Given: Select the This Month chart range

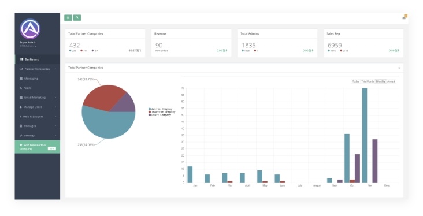Looking at the screenshot, I should click(368, 81).
